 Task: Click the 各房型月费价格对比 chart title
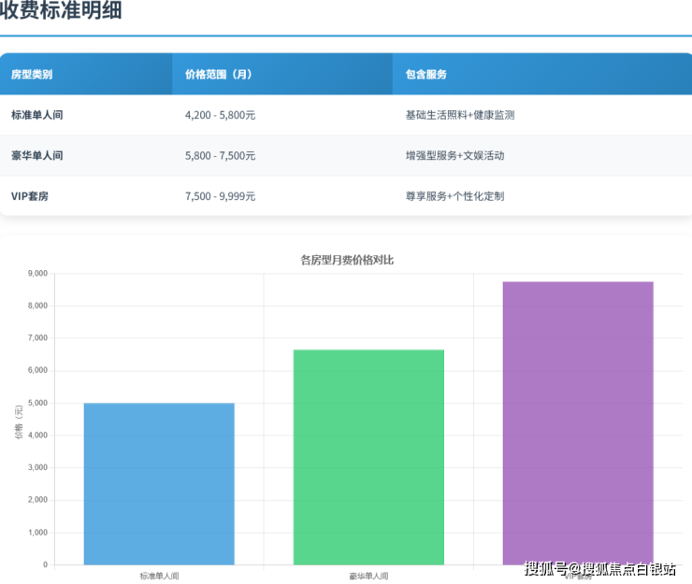tap(347, 260)
